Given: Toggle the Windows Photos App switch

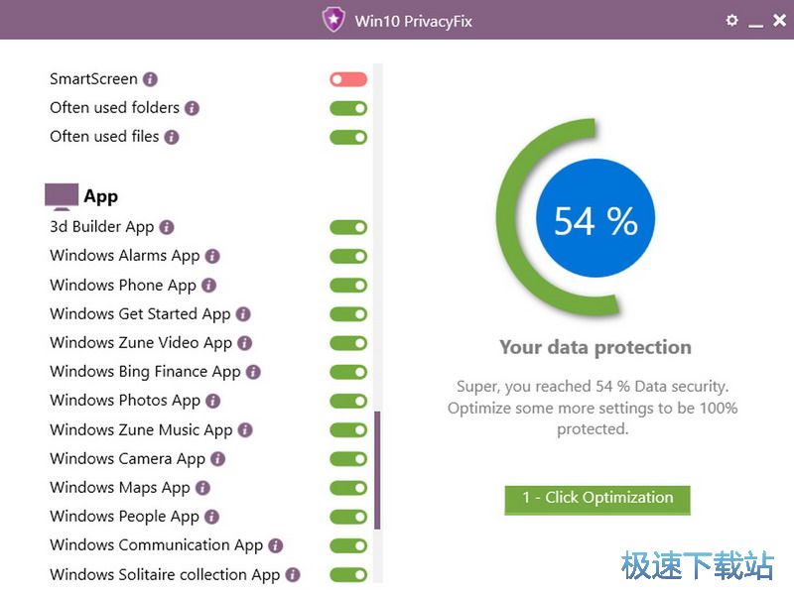Looking at the screenshot, I should (x=348, y=401).
